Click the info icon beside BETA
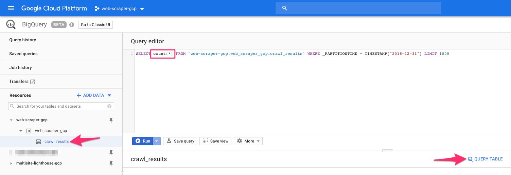Image resolution: width=511 pixels, height=175 pixels. (x=72, y=25)
